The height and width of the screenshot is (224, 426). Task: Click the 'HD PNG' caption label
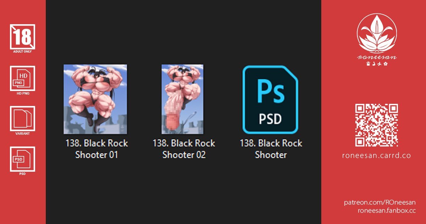(23, 94)
